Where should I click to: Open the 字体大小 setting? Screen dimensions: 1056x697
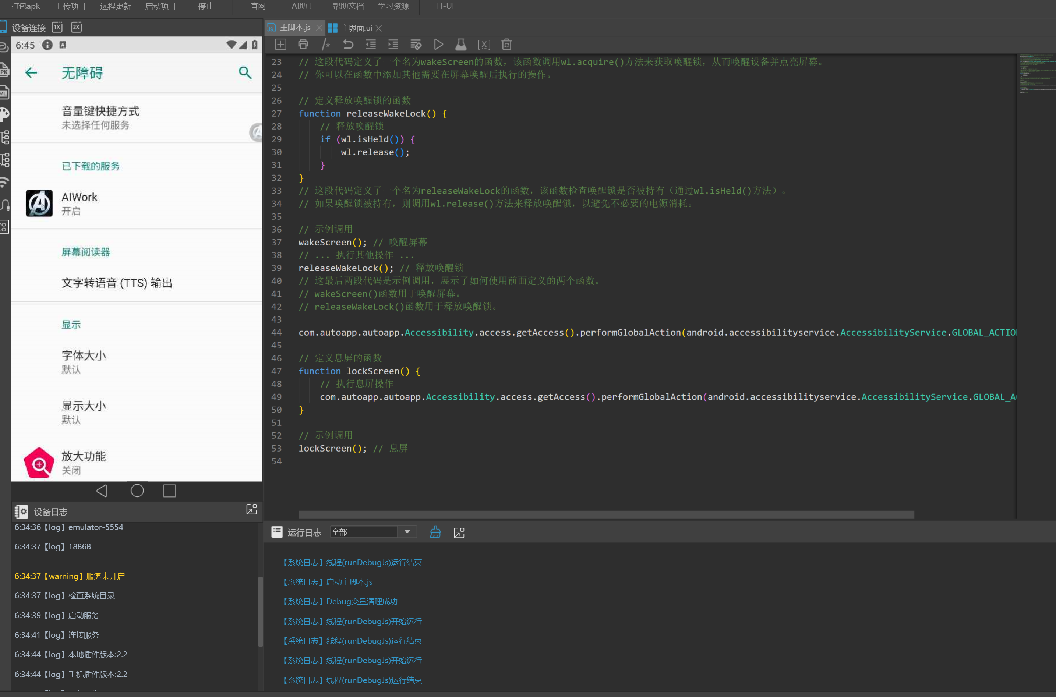(x=137, y=362)
